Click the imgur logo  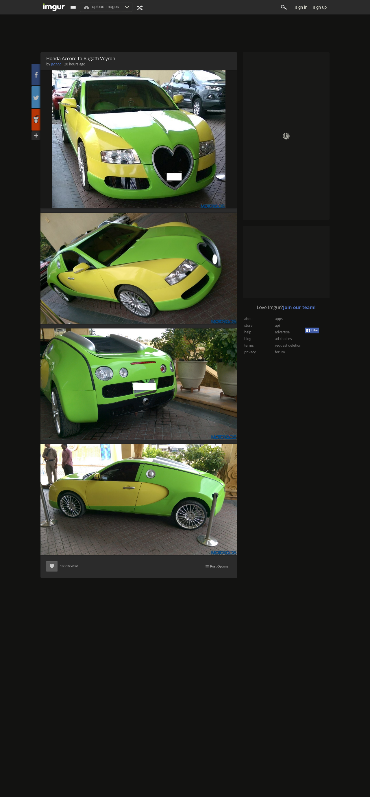[x=54, y=7]
